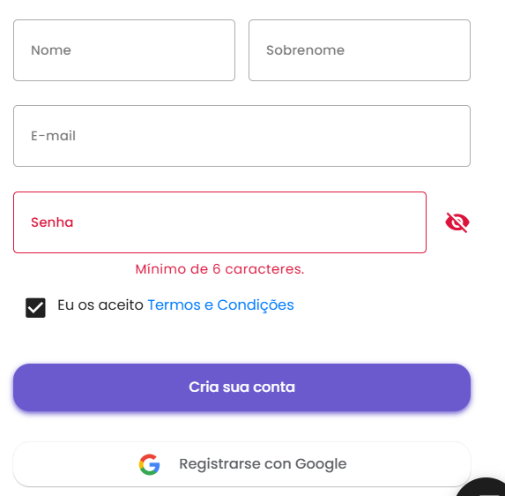The height and width of the screenshot is (496, 505).
Task: Click the Nome placeholder text
Action: pos(51,50)
